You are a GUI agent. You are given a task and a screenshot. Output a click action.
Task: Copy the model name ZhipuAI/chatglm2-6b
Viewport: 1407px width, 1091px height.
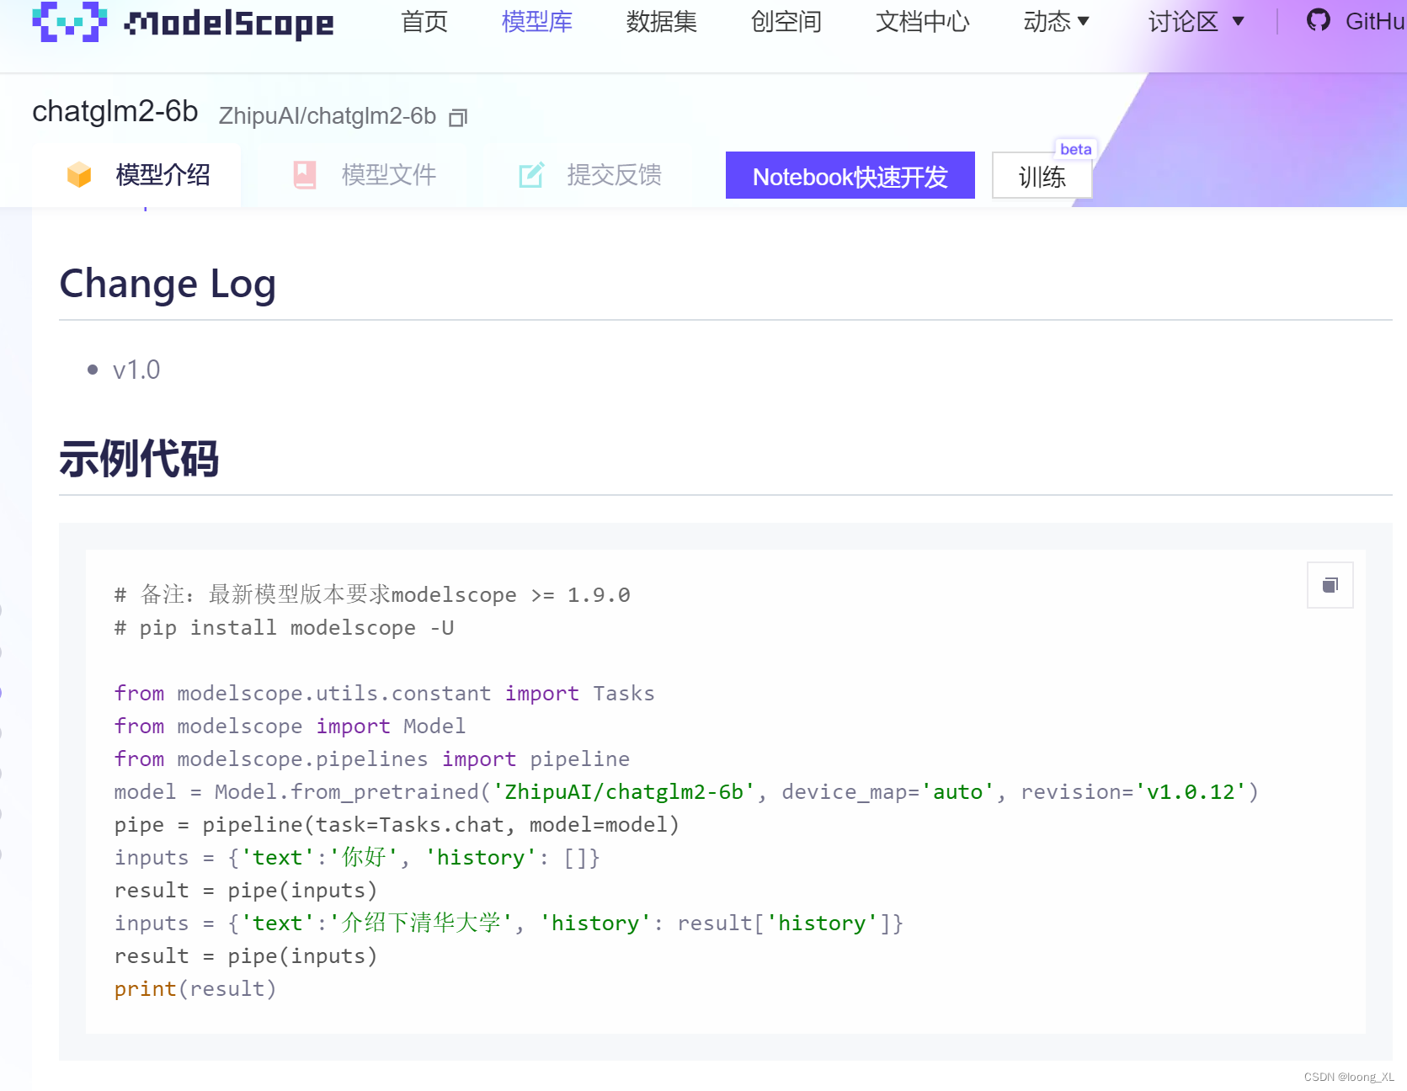457,117
